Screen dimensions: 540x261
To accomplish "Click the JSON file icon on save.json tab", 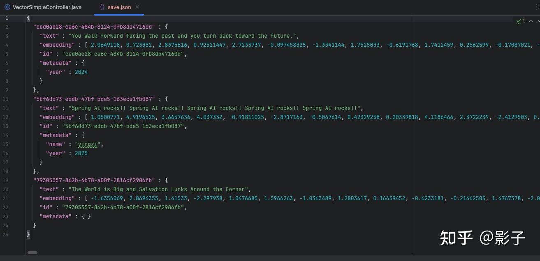I will click(102, 7).
